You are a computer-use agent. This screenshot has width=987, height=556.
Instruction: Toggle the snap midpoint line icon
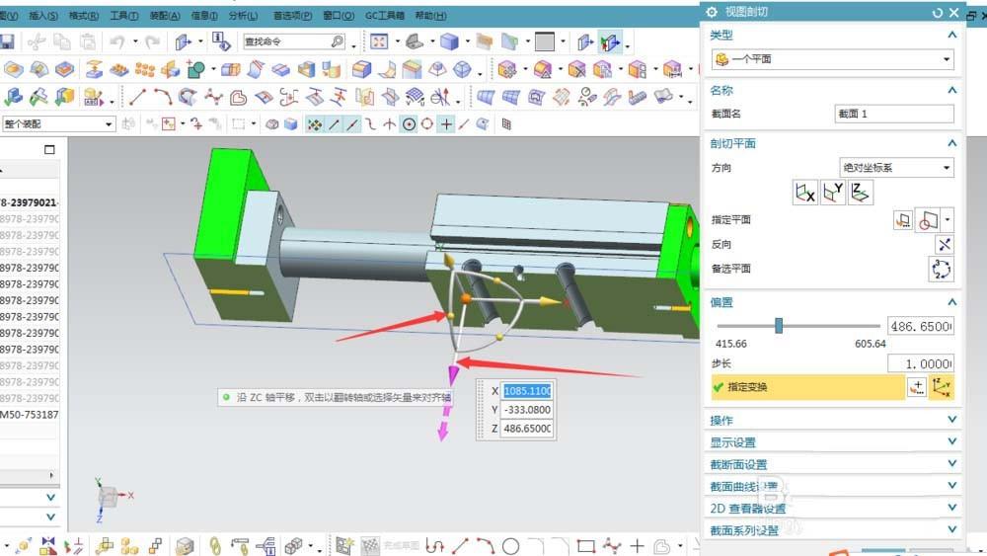pos(352,124)
